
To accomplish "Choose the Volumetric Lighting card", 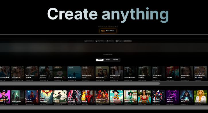I will (x=144, y=73).
